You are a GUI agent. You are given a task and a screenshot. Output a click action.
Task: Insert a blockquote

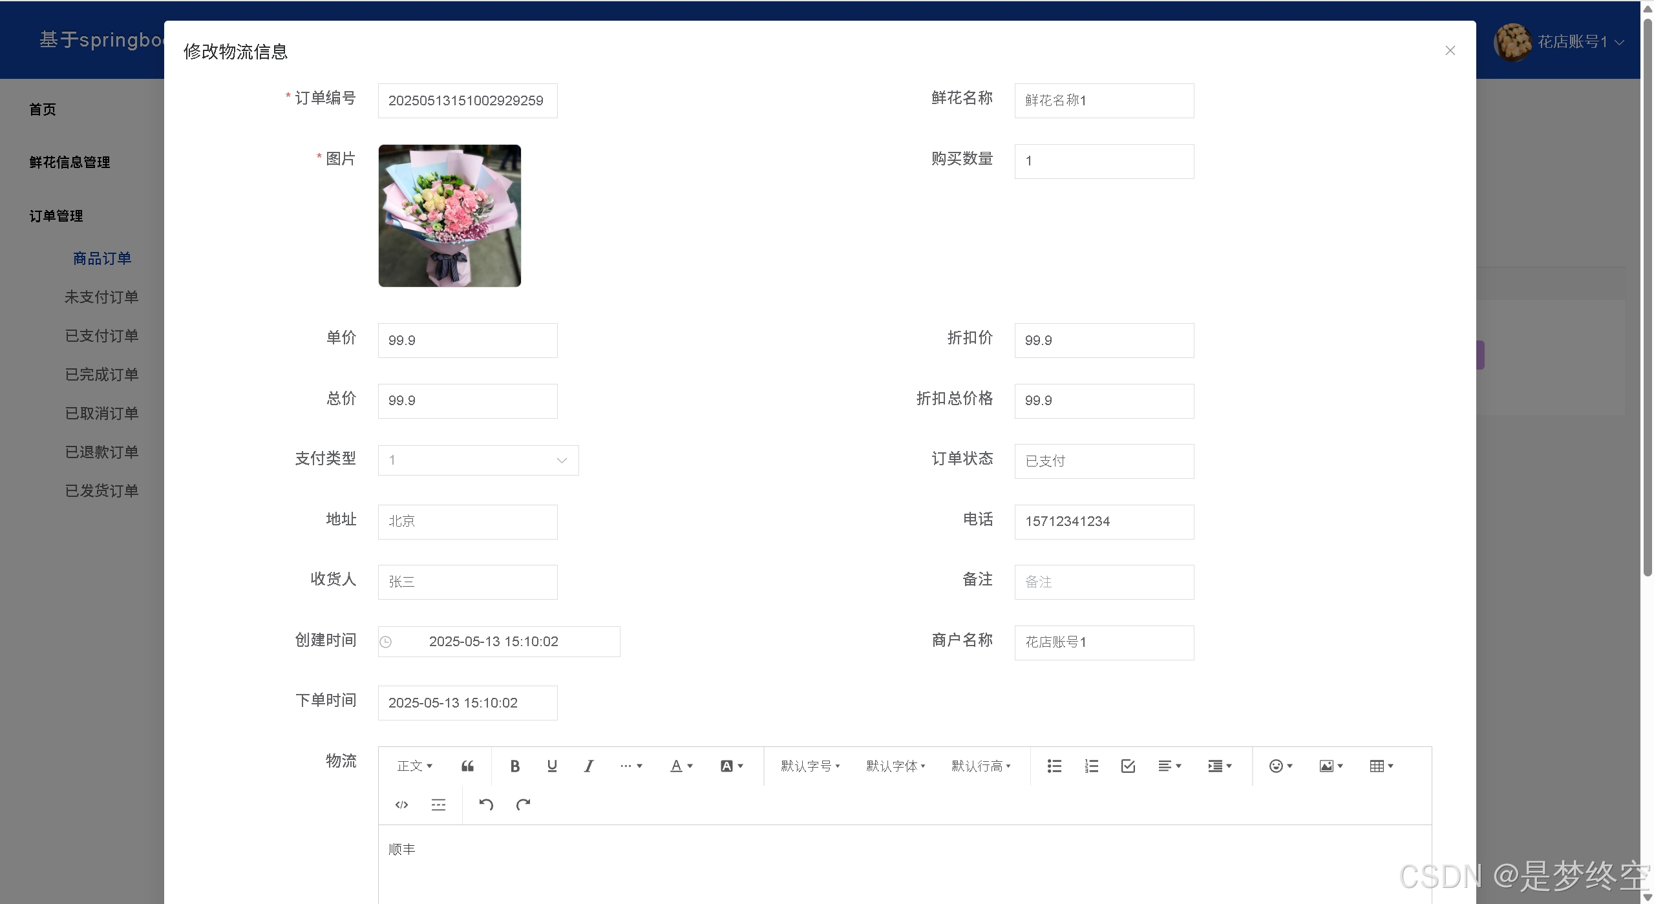pos(467,766)
